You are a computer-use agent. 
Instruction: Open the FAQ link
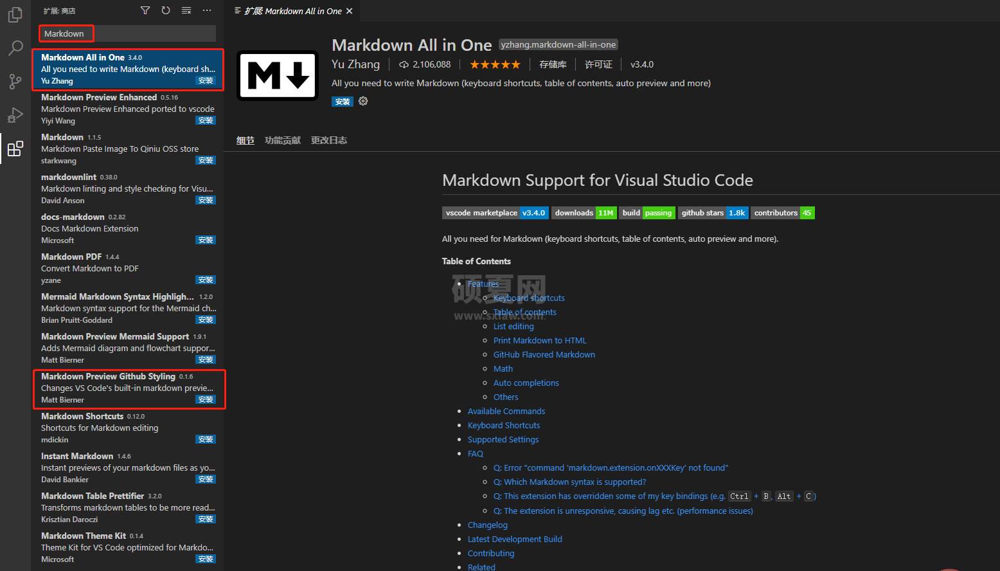(x=476, y=454)
